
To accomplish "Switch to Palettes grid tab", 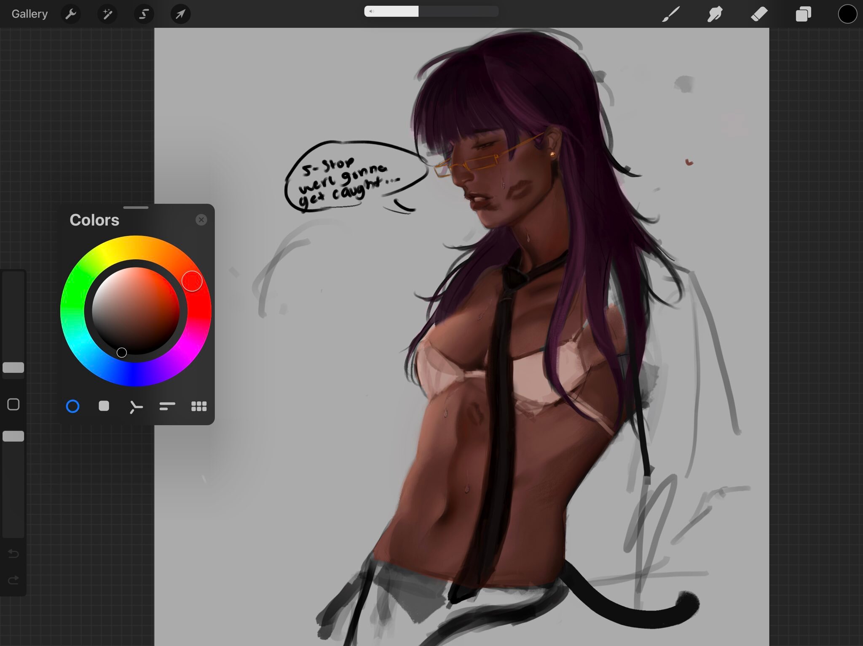I will [199, 406].
